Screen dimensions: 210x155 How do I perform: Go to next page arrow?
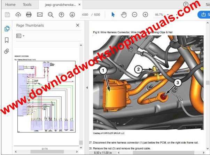pyautogui.click(x=72, y=15)
